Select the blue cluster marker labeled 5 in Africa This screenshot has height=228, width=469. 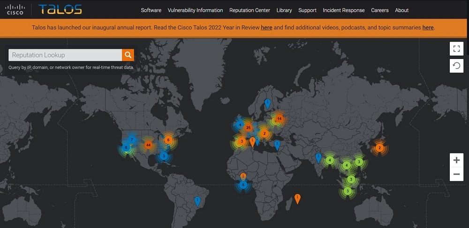pos(243,185)
